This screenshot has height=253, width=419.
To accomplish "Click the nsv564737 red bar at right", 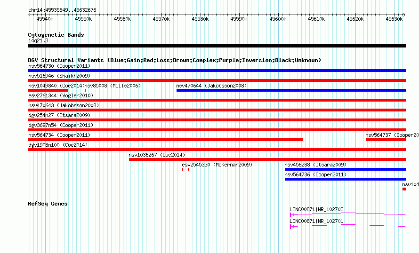I will click(386, 140).
